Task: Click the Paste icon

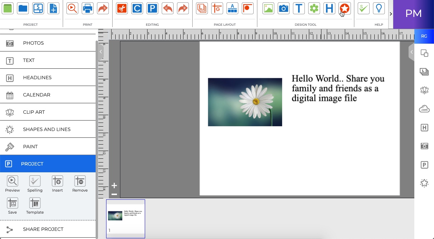Action: (x=152, y=8)
